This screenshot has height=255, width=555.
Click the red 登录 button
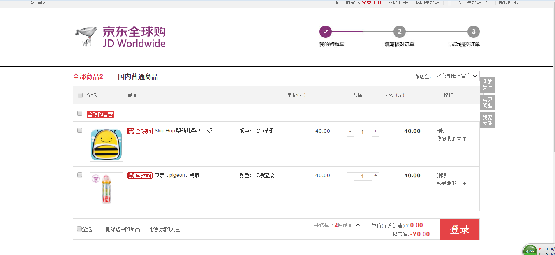(460, 229)
